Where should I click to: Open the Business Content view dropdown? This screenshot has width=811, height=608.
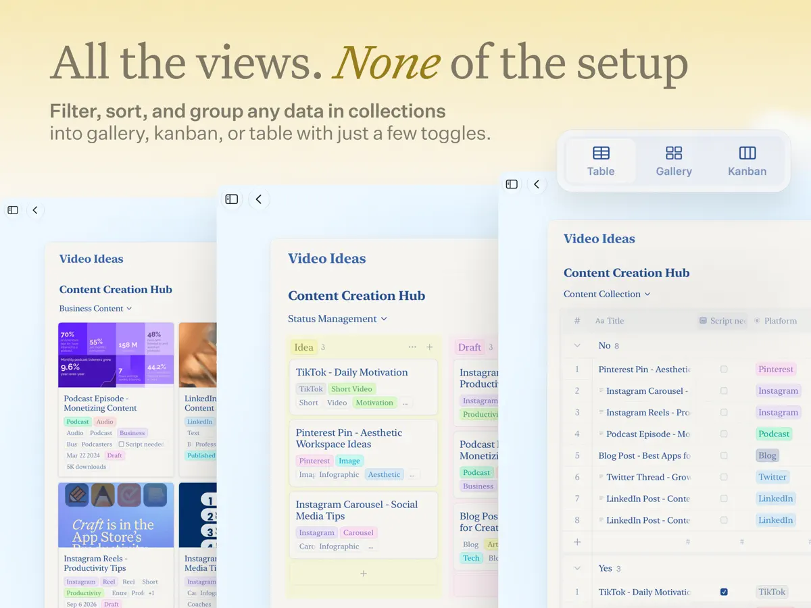coord(95,309)
